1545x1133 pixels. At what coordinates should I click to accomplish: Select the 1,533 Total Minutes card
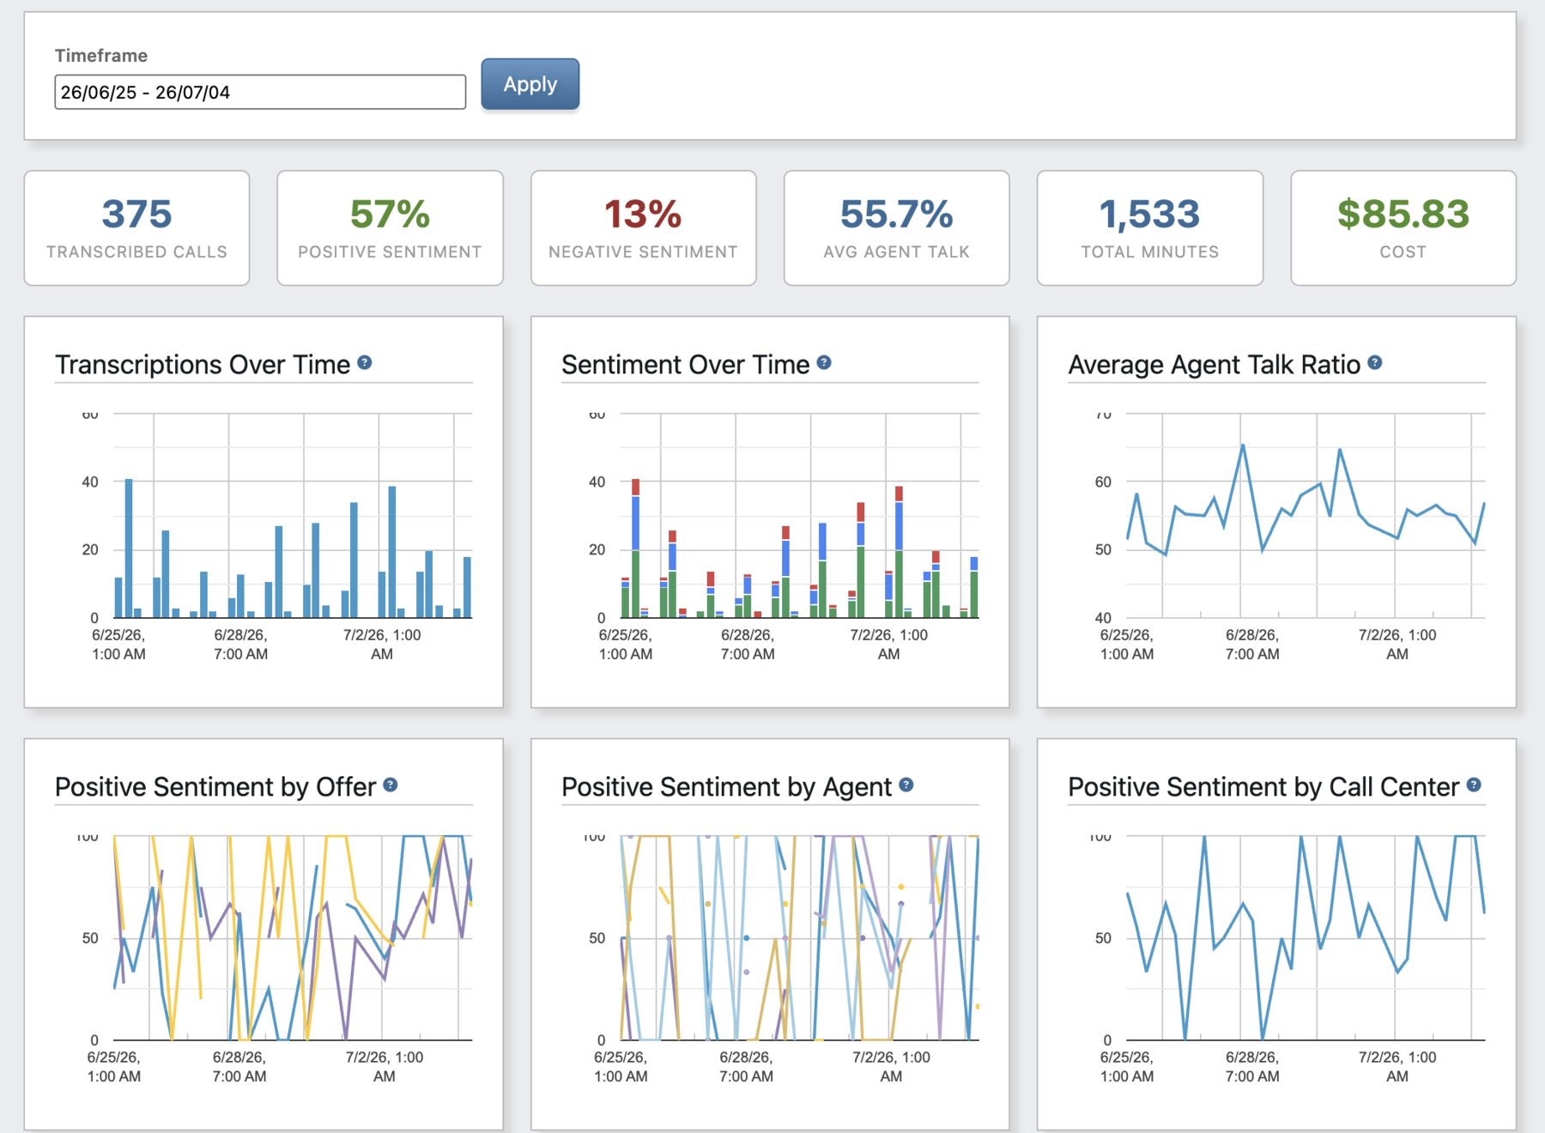(x=1150, y=227)
